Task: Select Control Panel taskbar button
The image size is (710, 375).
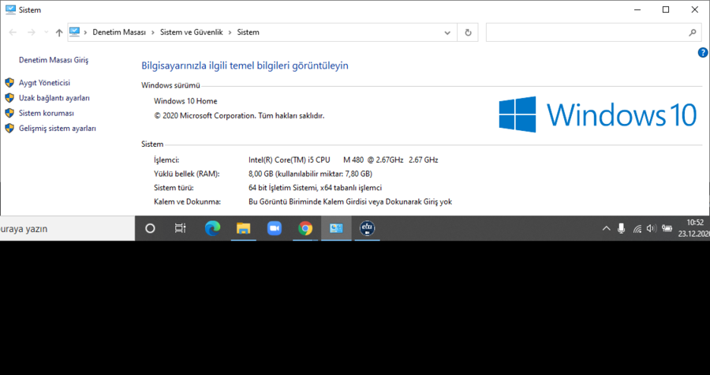Action: [x=336, y=229]
